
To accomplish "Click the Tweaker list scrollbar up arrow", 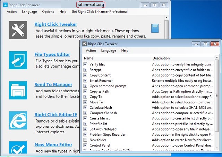I will pos(217,57).
